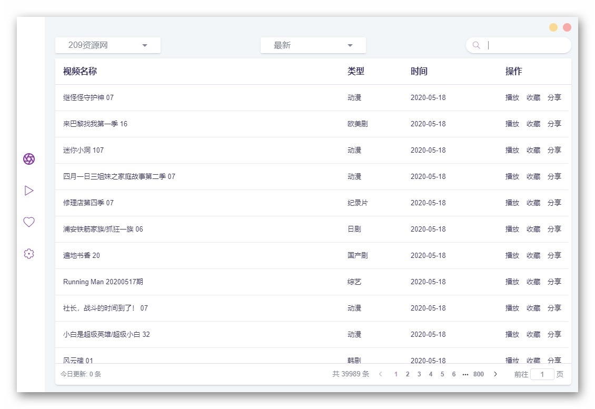Screen dimensions: 595x409
Task: Click 播放 for 来巴黎找我第一季 16
Action: [x=512, y=124]
